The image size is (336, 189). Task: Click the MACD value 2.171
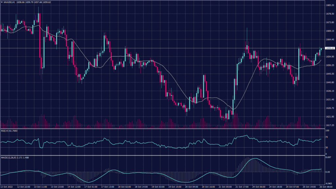point(19,158)
